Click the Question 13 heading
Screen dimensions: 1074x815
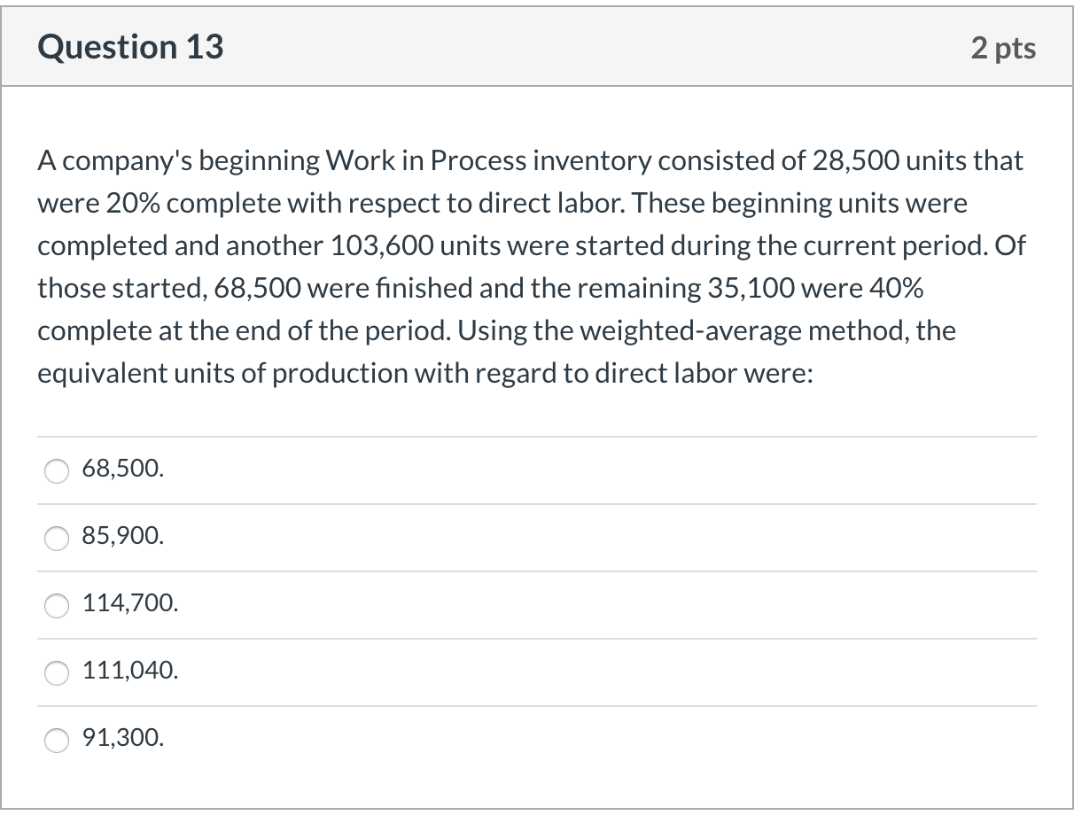pyautogui.click(x=129, y=47)
